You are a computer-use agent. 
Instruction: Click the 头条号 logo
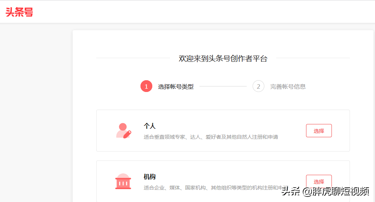pos(20,12)
